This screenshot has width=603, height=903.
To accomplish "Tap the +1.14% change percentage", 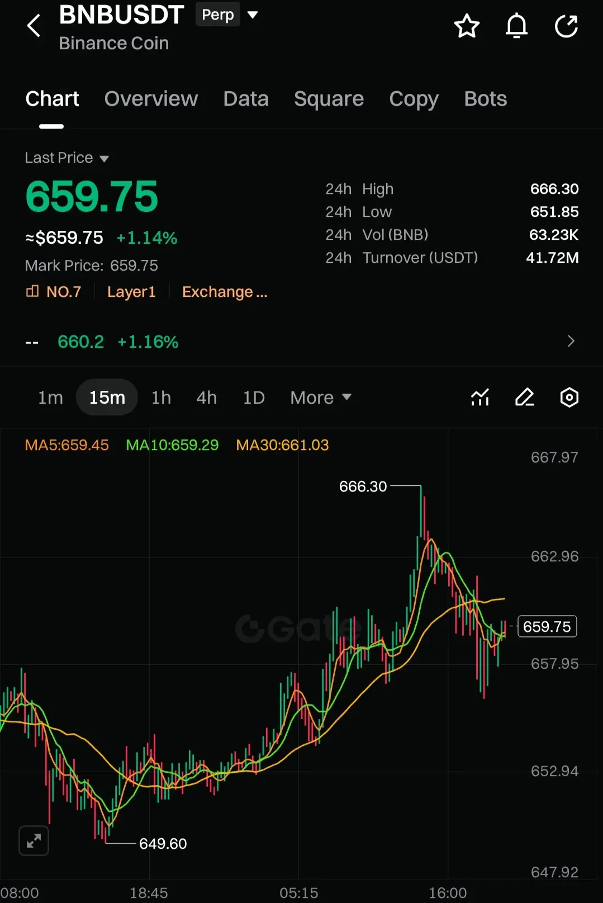I will pyautogui.click(x=146, y=238).
